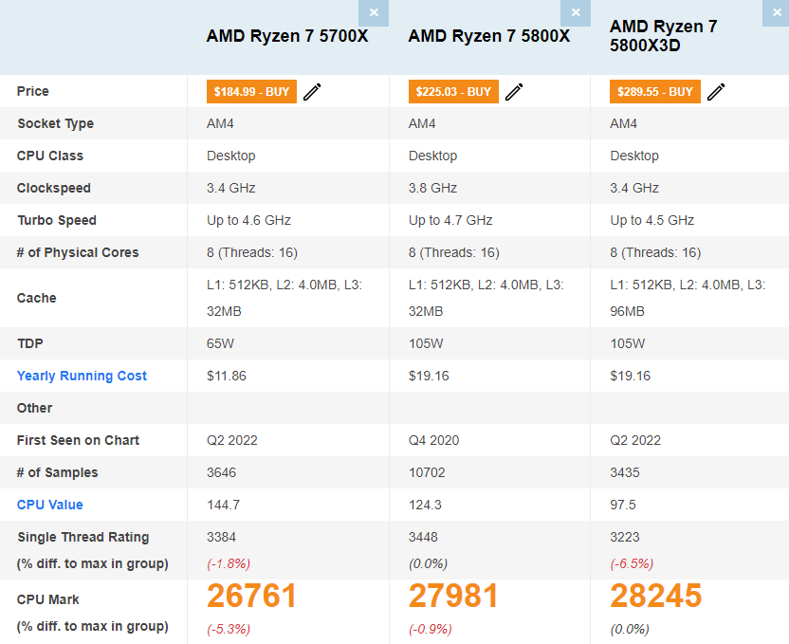The height and width of the screenshot is (644, 789).
Task: Click the Single Thread Rating 3384
Action: click(221, 537)
